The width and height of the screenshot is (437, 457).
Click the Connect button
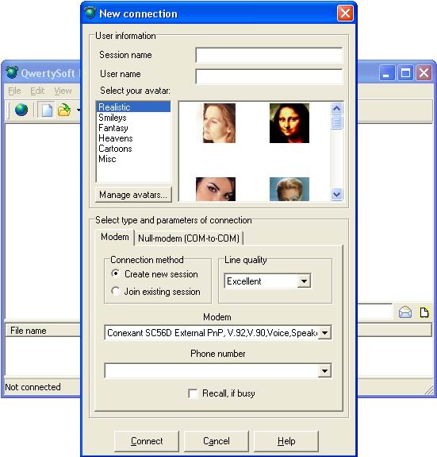point(147,441)
